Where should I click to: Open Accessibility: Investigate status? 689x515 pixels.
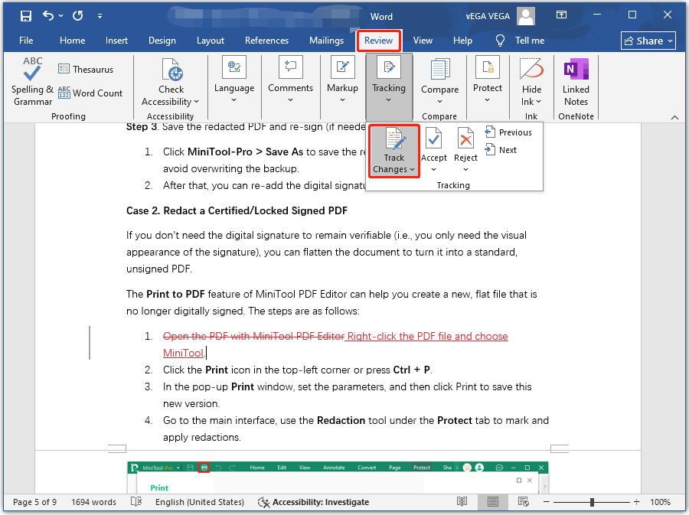tap(313, 502)
